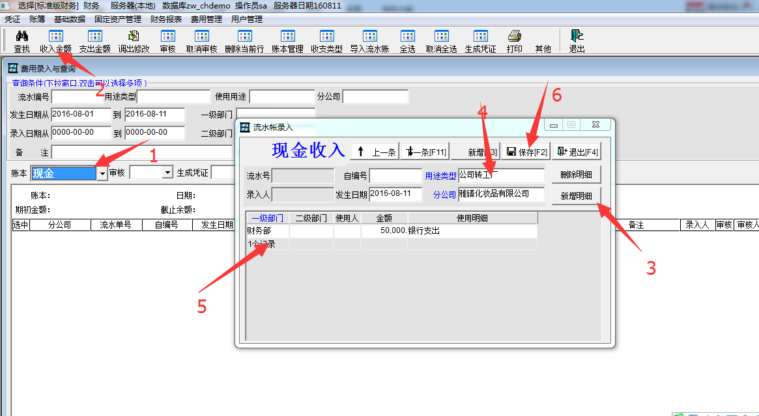The width and height of the screenshot is (759, 416).
Task: Select the 调出修改 edit icon
Action: tap(134, 36)
